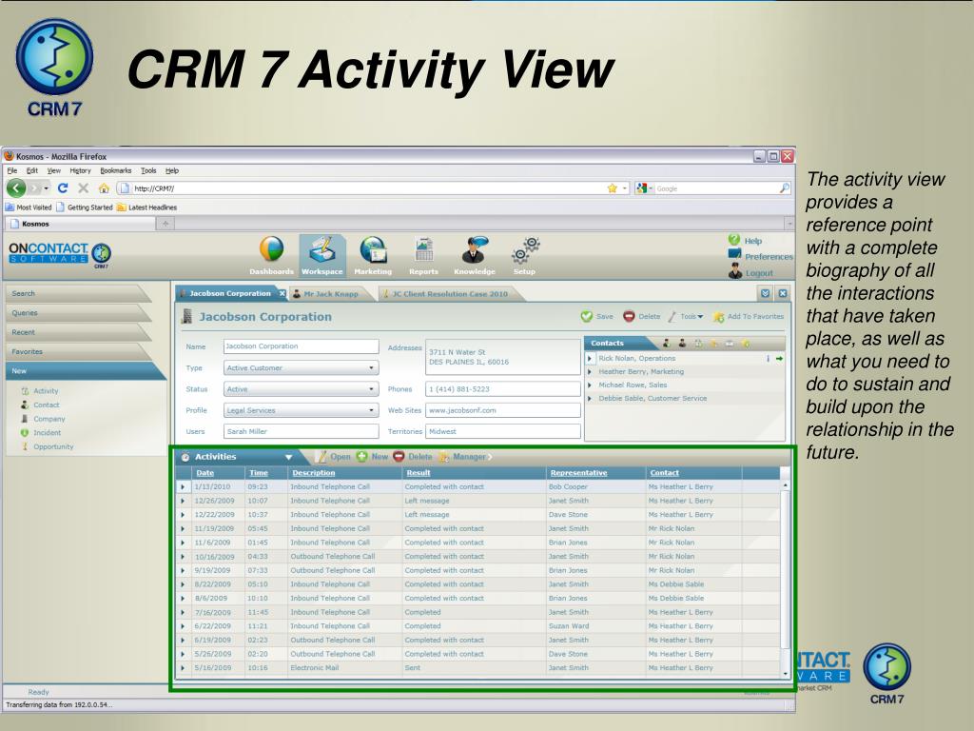Open the History menu
Viewport: 974px width, 731px height.
pyautogui.click(x=80, y=170)
